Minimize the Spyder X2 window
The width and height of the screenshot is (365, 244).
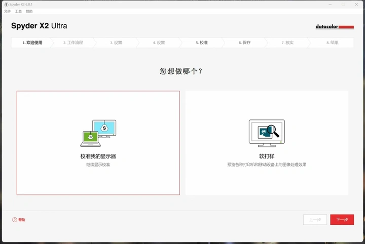pos(330,5)
